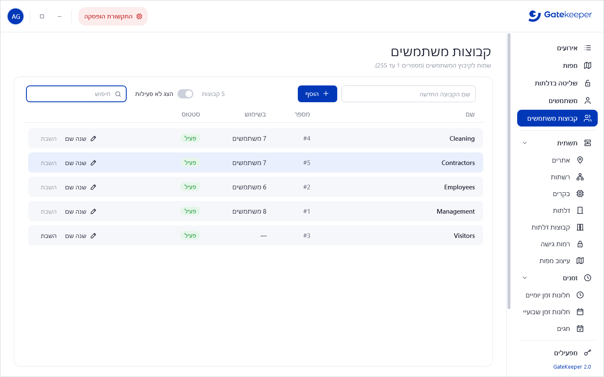
Task: Click the access levels lock icon
Action: coord(580,244)
